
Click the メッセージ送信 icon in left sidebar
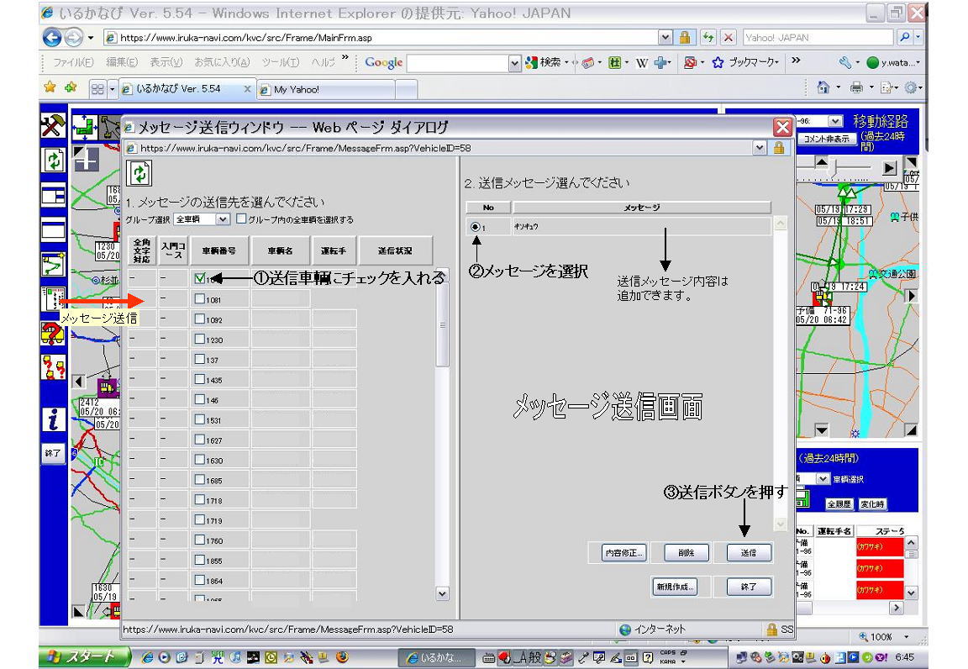pyautogui.click(x=53, y=300)
